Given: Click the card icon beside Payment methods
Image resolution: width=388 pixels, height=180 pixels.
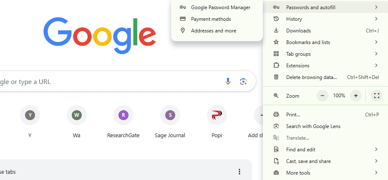Looking at the screenshot, I should click(x=183, y=19).
